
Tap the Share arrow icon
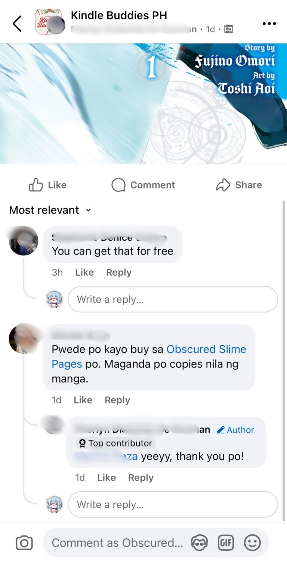tap(223, 185)
